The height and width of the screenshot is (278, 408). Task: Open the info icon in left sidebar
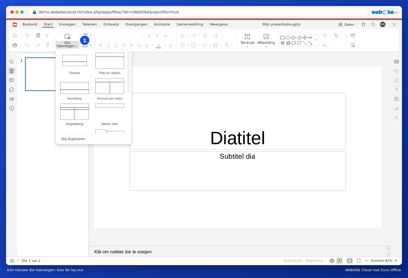(x=12, y=108)
